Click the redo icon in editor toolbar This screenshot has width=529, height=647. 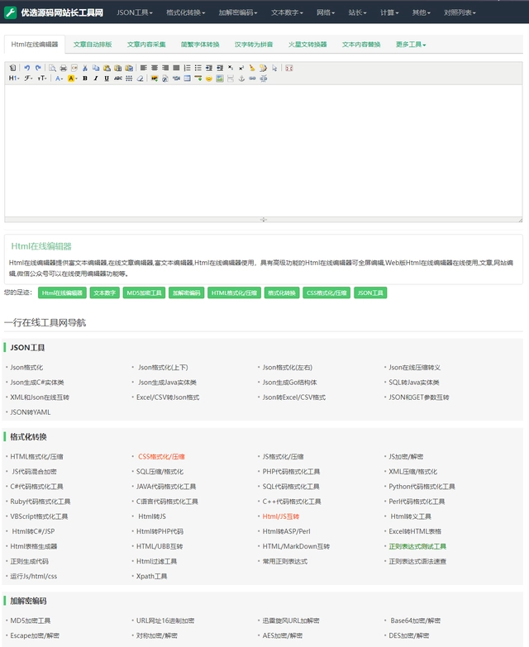38,68
